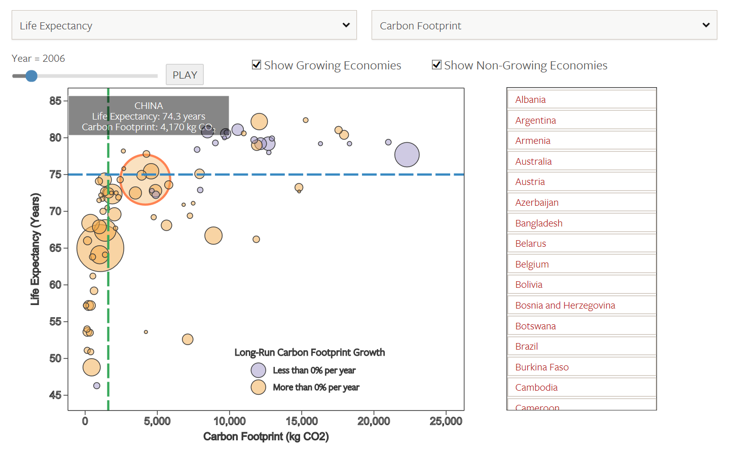This screenshot has width=730, height=453.
Task: Uncheck Show Non-Growing Economies checkbox
Action: [x=436, y=65]
